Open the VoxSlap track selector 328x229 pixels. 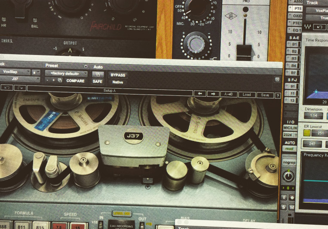15,72
